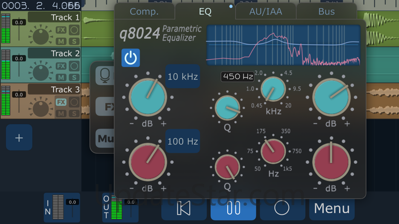The image size is (399, 224).
Task: Click the EQ frequency response graph
Action: (283, 45)
